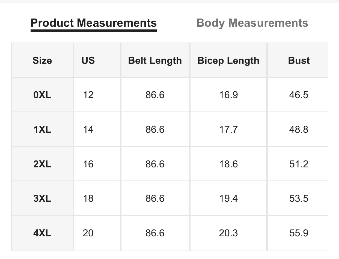Screen dimensions: 339x259
Task: Click US size 20 cell
Action: [x=88, y=233]
